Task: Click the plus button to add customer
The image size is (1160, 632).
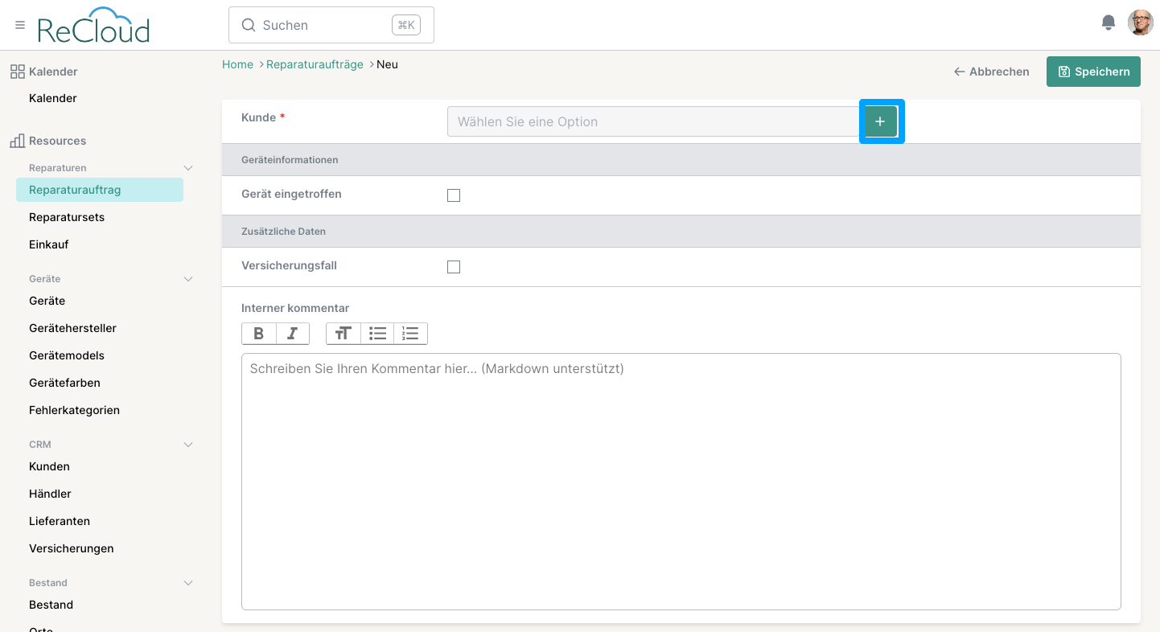Action: [x=881, y=121]
